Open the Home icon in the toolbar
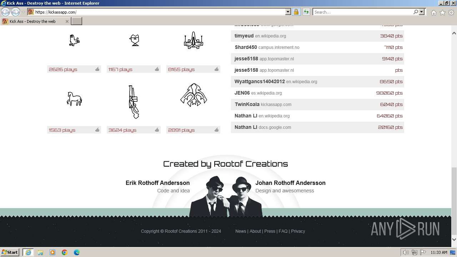 tap(433, 12)
